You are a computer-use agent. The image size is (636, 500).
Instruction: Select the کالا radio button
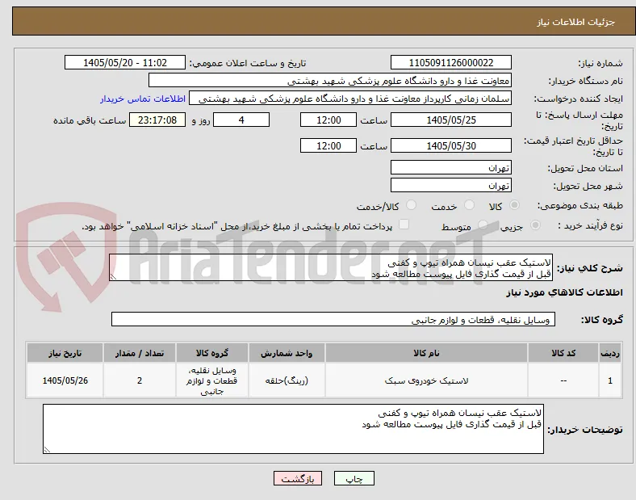514,205
